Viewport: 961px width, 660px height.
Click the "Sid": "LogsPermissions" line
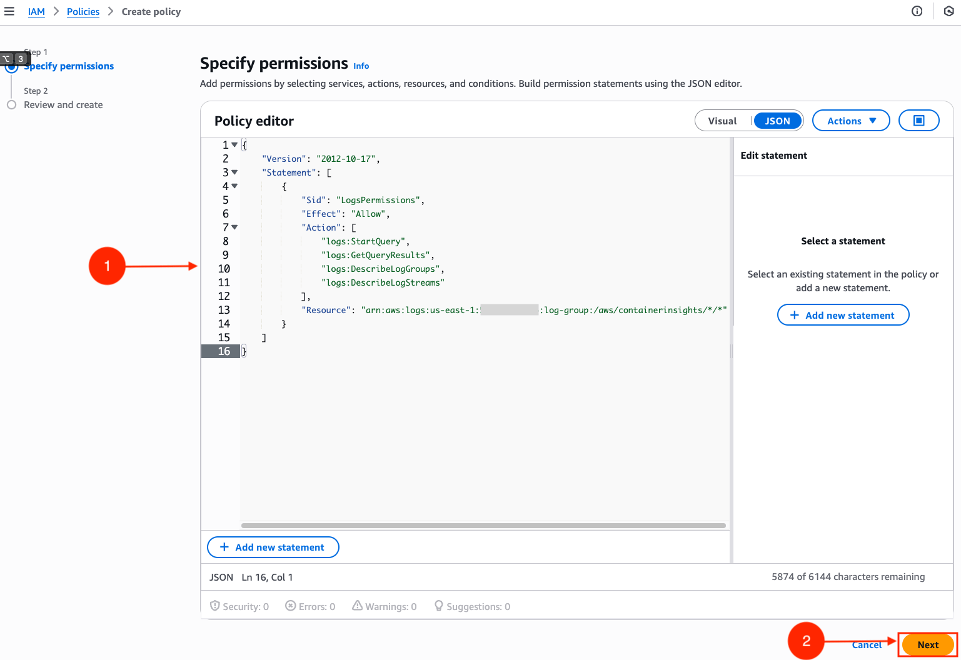(x=363, y=200)
